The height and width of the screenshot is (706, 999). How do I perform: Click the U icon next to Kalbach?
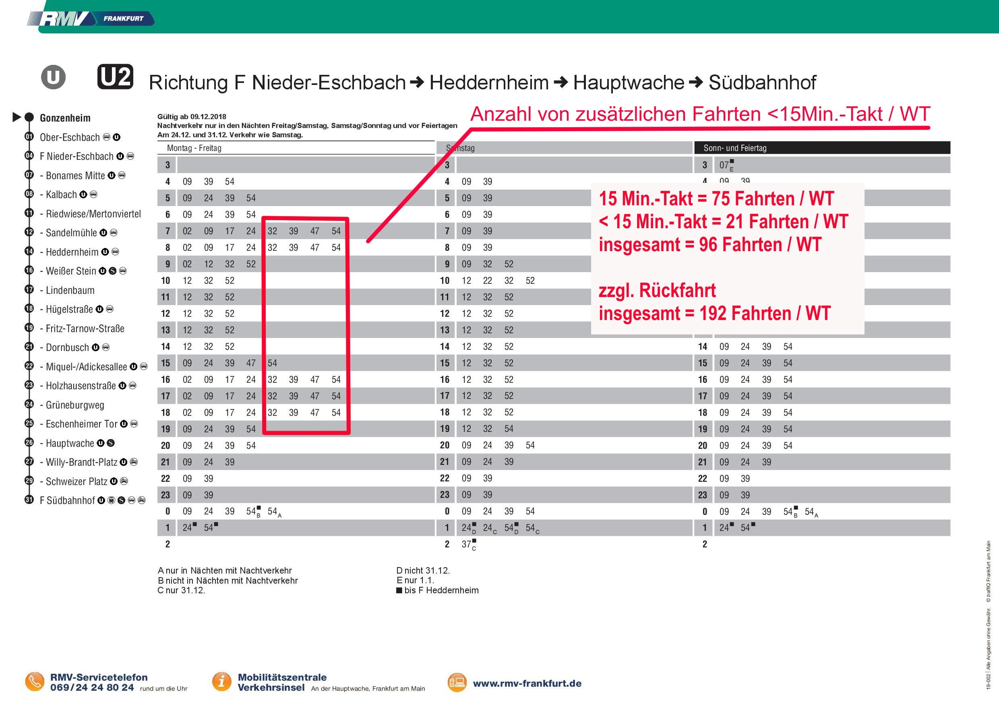83,194
